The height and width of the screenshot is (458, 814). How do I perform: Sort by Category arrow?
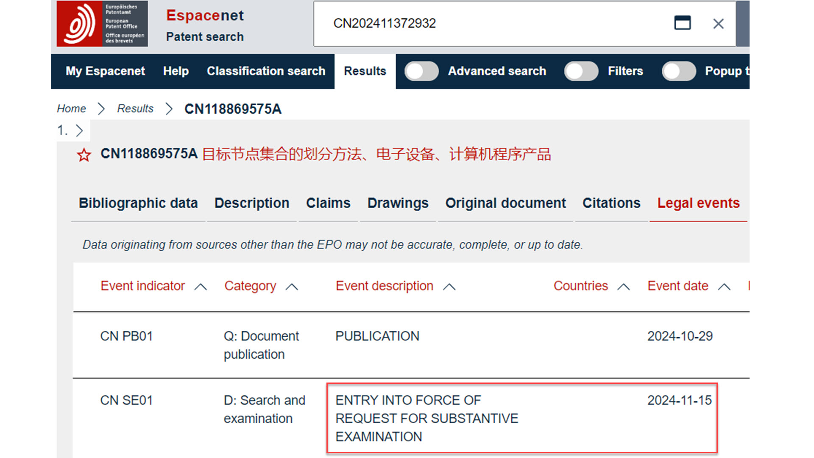(x=292, y=287)
